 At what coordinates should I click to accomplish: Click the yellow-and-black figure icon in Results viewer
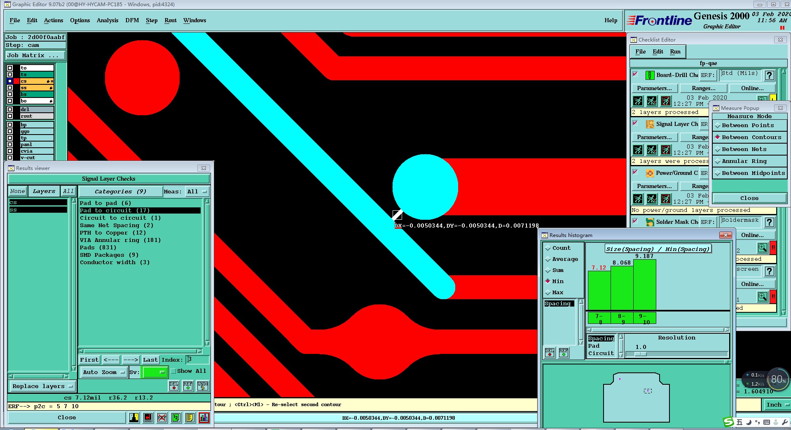tap(134, 418)
